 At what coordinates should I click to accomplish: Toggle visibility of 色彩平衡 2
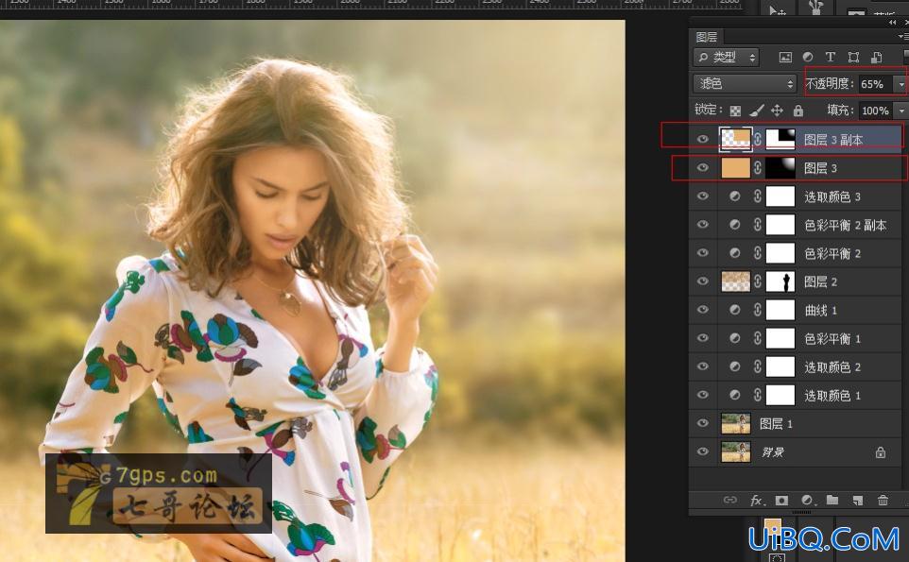(x=703, y=252)
